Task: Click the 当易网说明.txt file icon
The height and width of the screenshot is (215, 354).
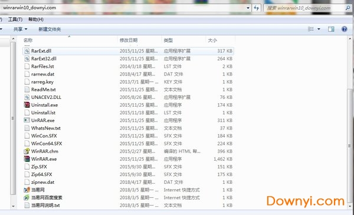Action: [27, 205]
